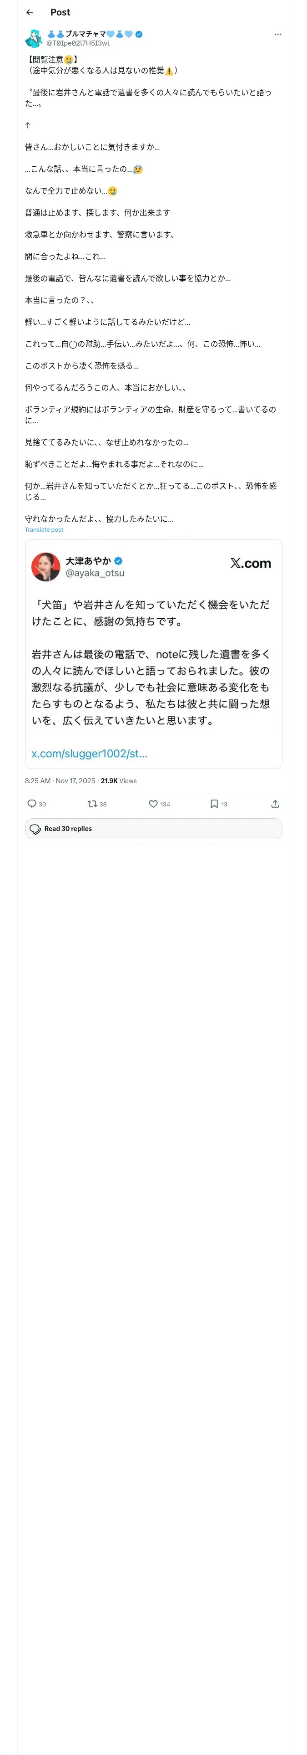Click the author's blue verified badge
Viewport: 307px width, 1755px height.
(139, 34)
